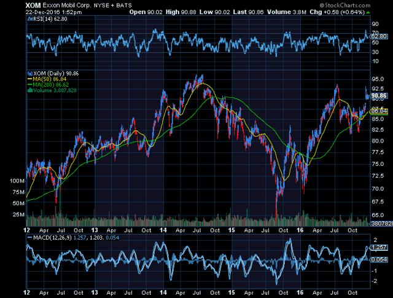Click year 15 on MACD panel time axis
Image resolution: width=393 pixels, height=298 pixels.
[x=232, y=292]
